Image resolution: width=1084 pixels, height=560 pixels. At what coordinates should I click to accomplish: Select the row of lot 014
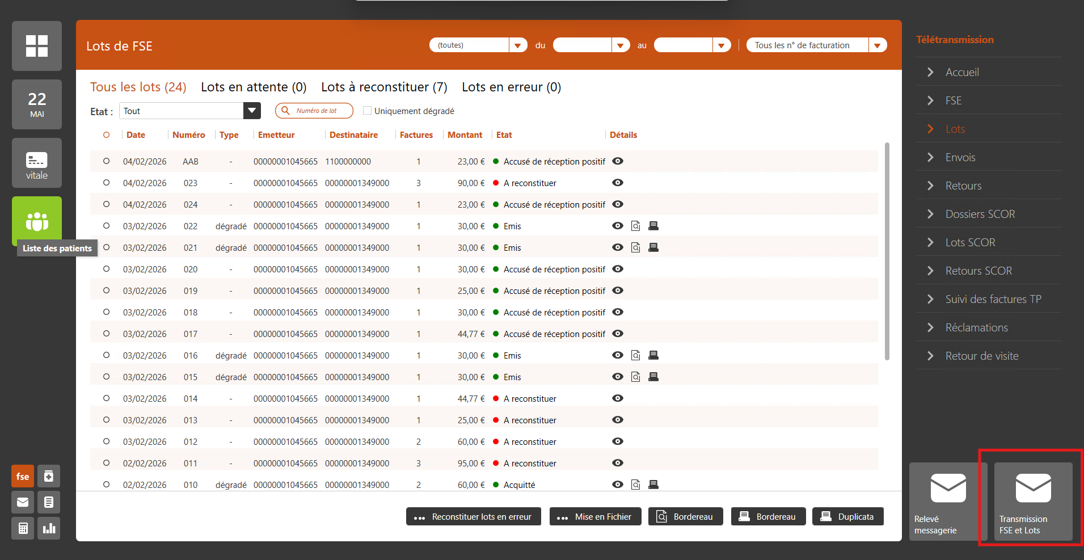click(x=106, y=398)
